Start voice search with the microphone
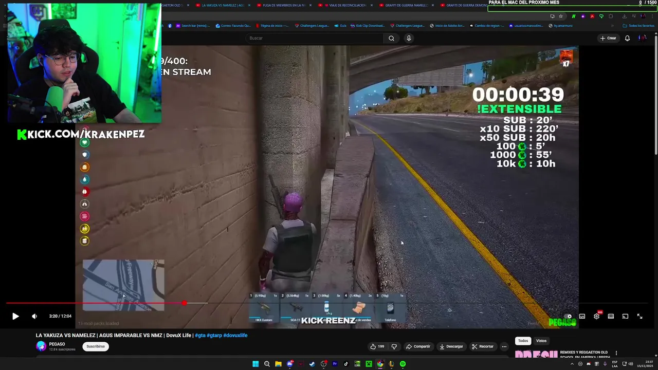 coord(409,38)
